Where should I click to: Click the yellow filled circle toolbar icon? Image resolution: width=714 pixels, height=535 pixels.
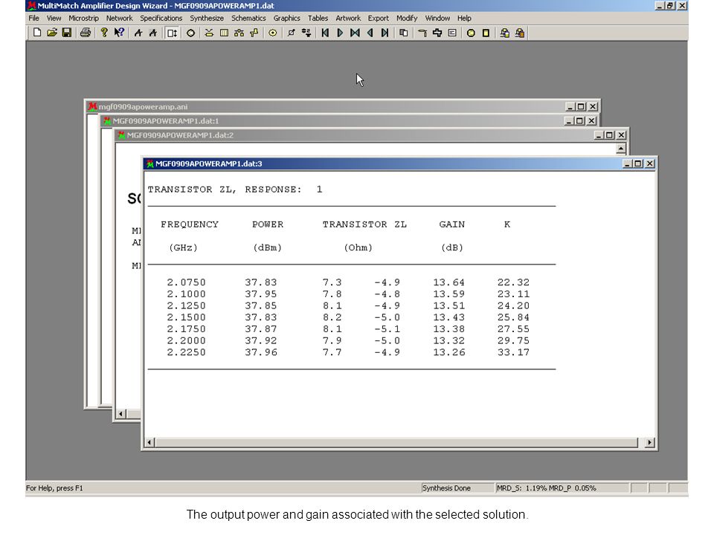point(471,33)
